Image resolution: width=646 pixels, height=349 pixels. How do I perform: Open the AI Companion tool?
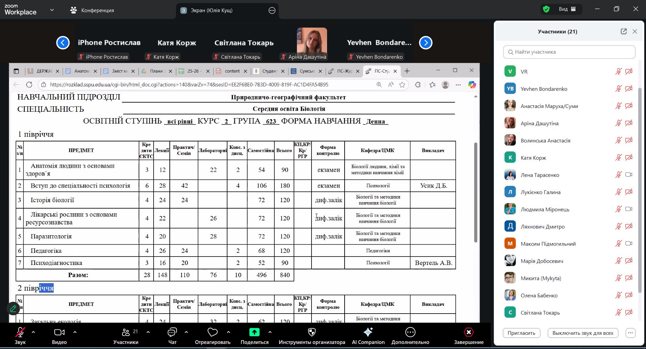(368, 332)
